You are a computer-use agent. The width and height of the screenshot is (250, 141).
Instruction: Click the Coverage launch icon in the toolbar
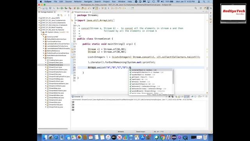click(x=66, y=8)
